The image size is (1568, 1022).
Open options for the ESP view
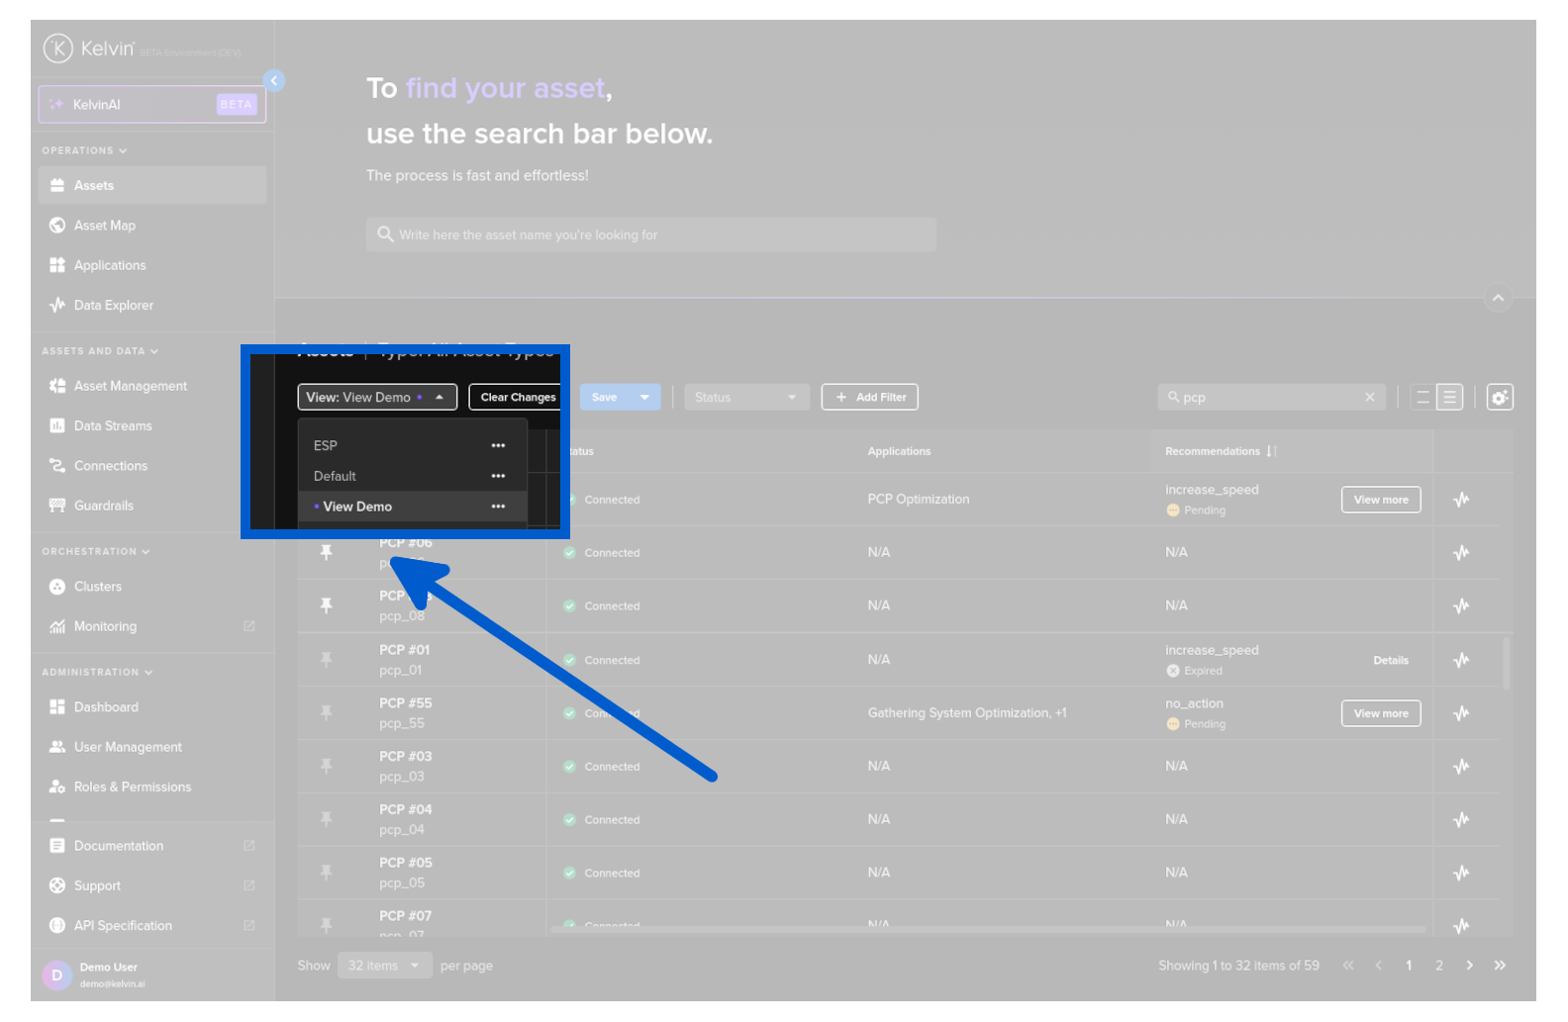[x=498, y=446]
